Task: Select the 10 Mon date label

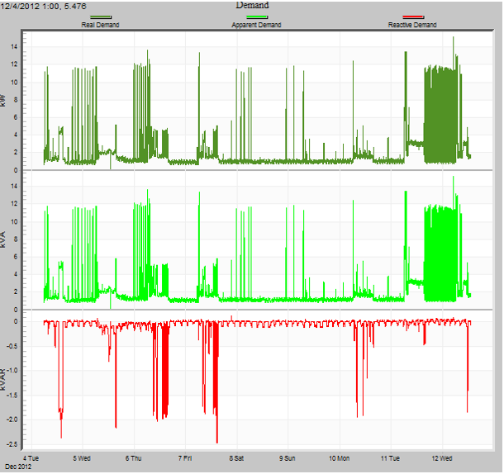Action: tap(339, 457)
